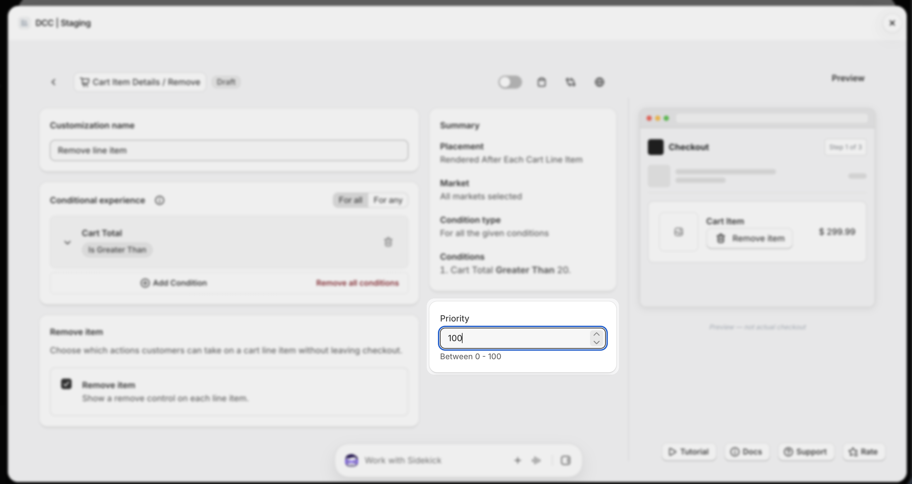The image size is (912, 484).
Task: Click the panel toggle icon in Sidekick bar
Action: click(565, 461)
